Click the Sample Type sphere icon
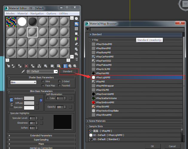This screenshot has width=188, height=149. [x=76, y=18]
